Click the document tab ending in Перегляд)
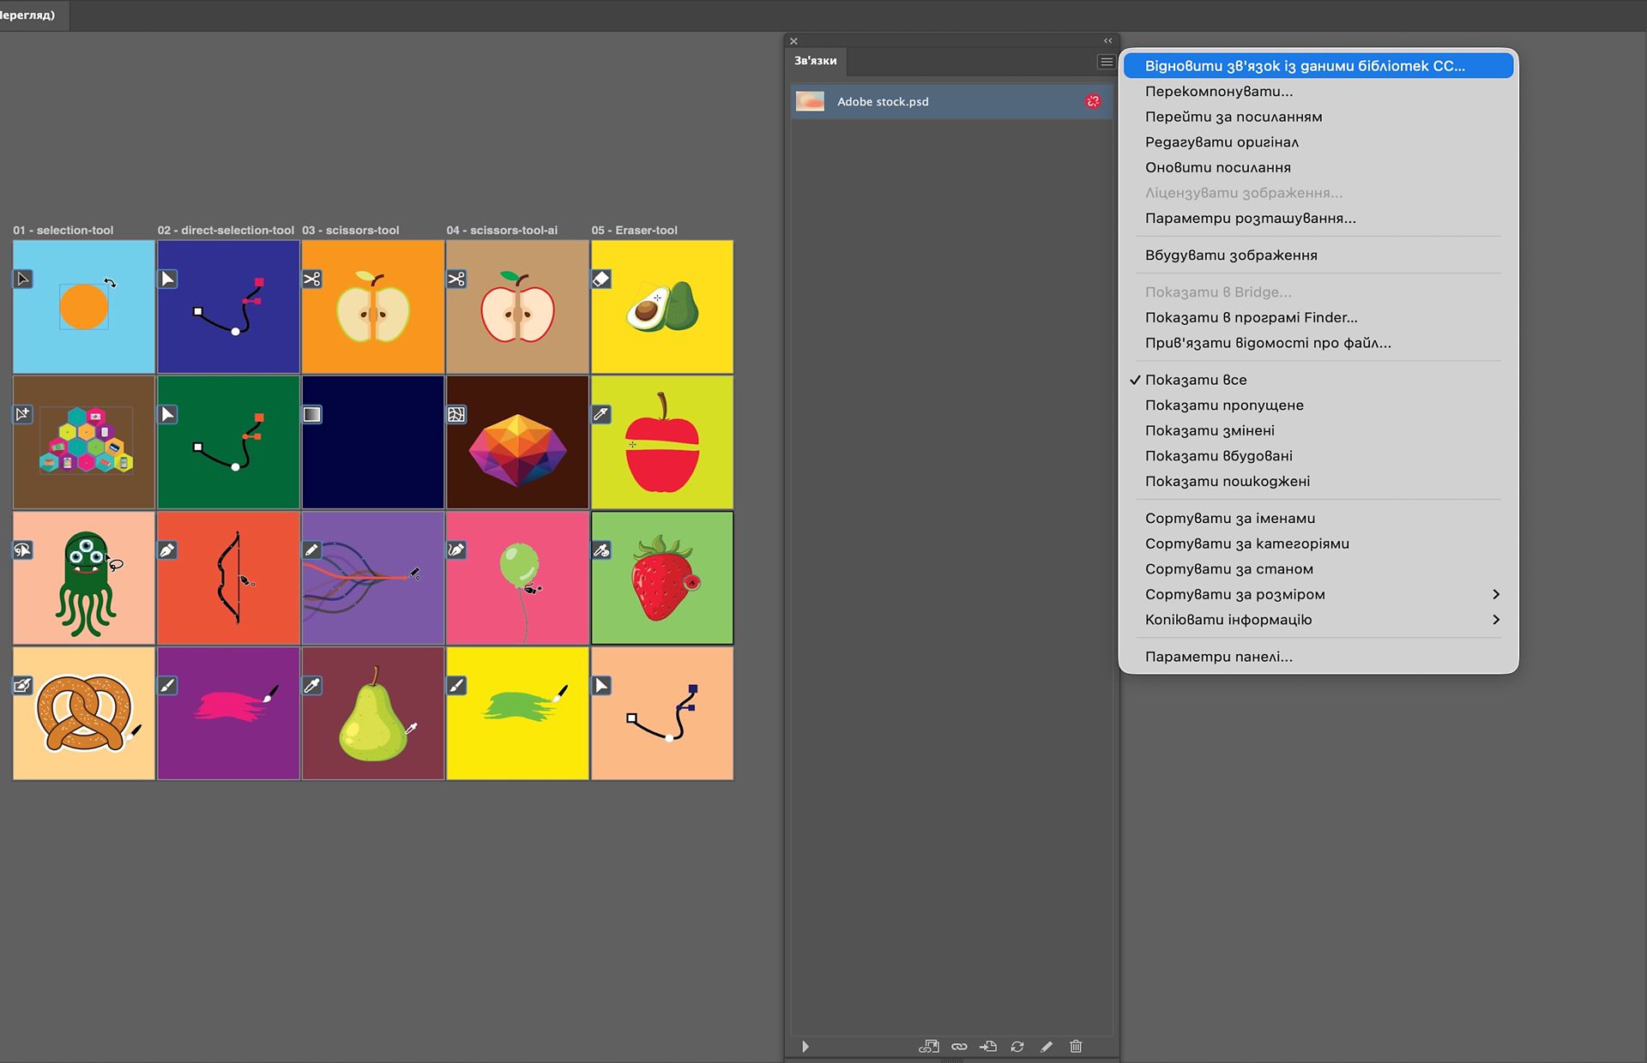The height and width of the screenshot is (1063, 1647). [33, 15]
